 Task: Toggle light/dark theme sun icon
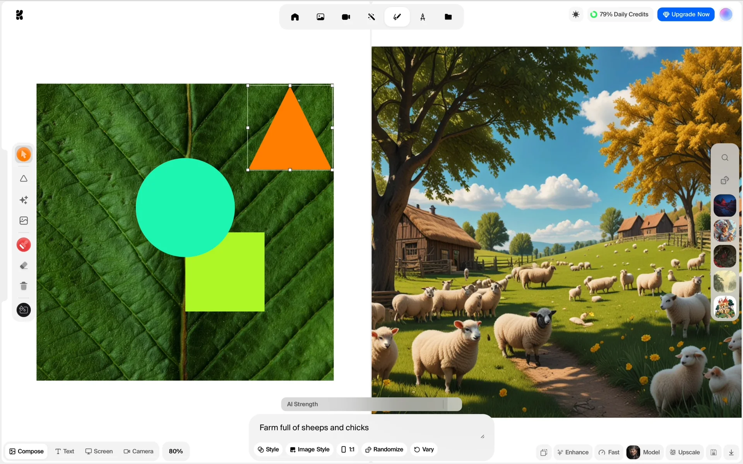576,15
